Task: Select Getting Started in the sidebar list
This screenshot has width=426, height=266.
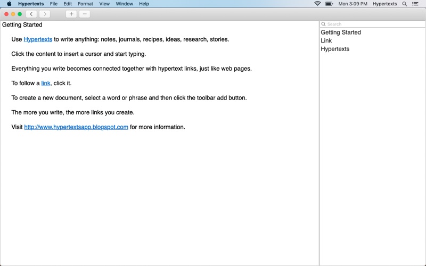Action: pos(341,32)
